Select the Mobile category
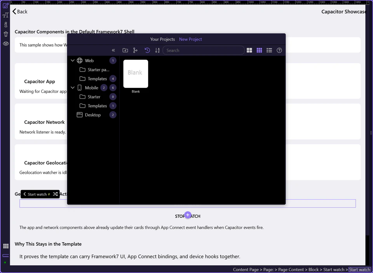Image resolution: width=373 pixels, height=273 pixels. tap(88, 87)
